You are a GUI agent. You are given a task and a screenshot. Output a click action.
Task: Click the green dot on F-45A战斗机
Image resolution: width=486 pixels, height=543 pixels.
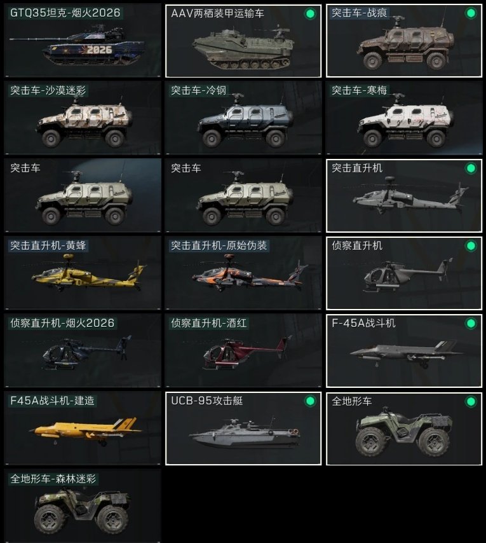471,324
